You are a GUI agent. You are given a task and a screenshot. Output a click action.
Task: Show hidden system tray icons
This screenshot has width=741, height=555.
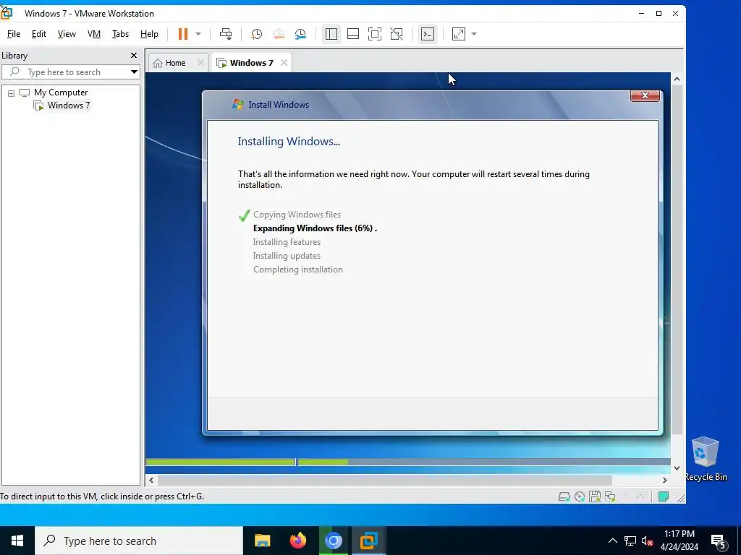[x=612, y=541]
